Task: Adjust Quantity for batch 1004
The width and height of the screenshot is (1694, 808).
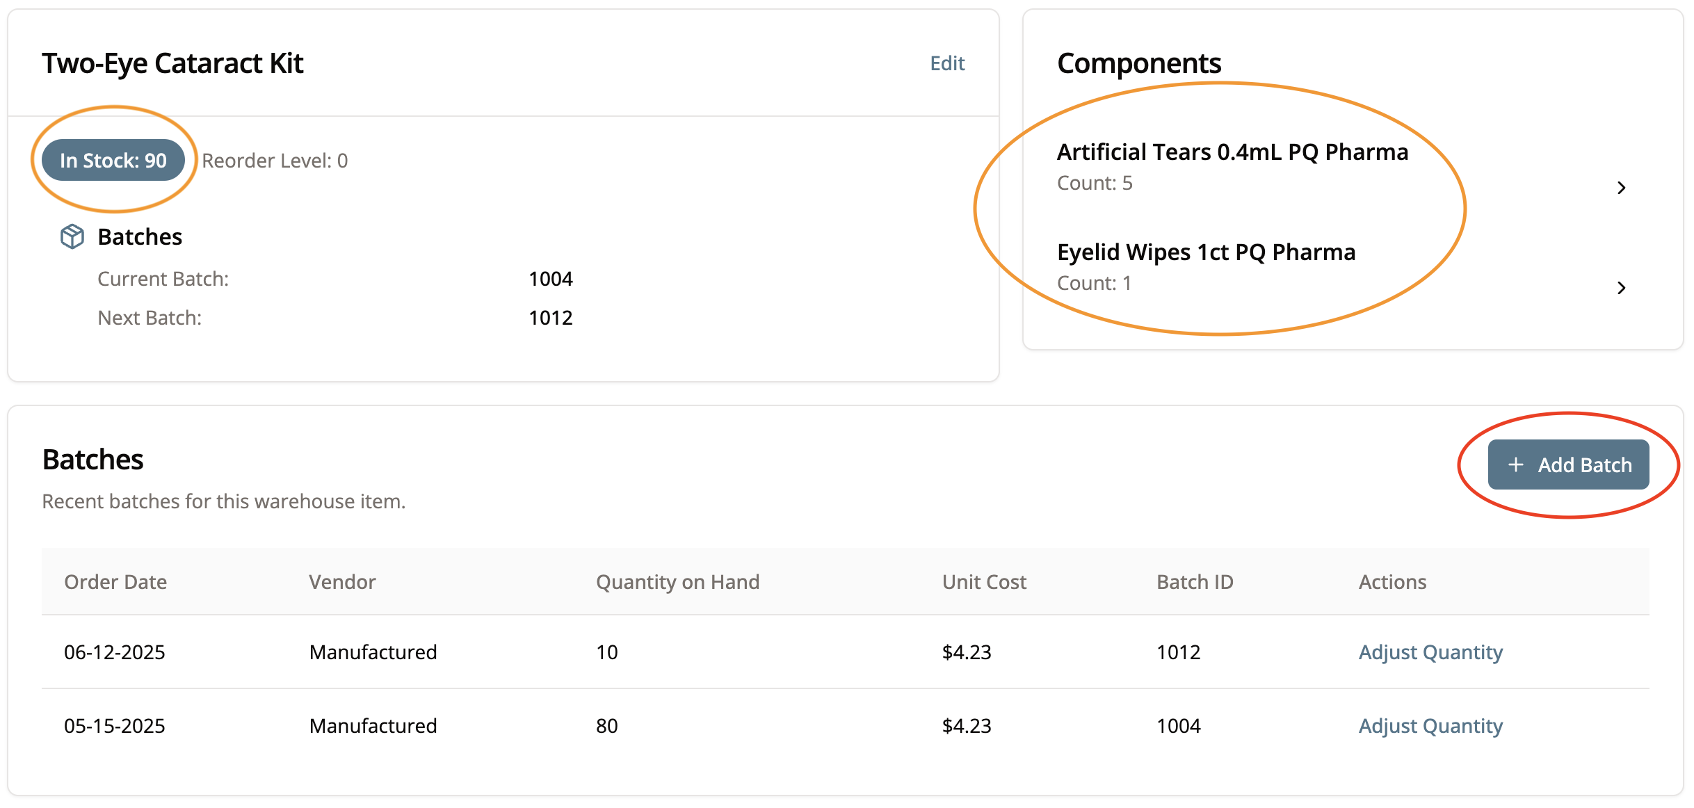Action: point(1430,726)
